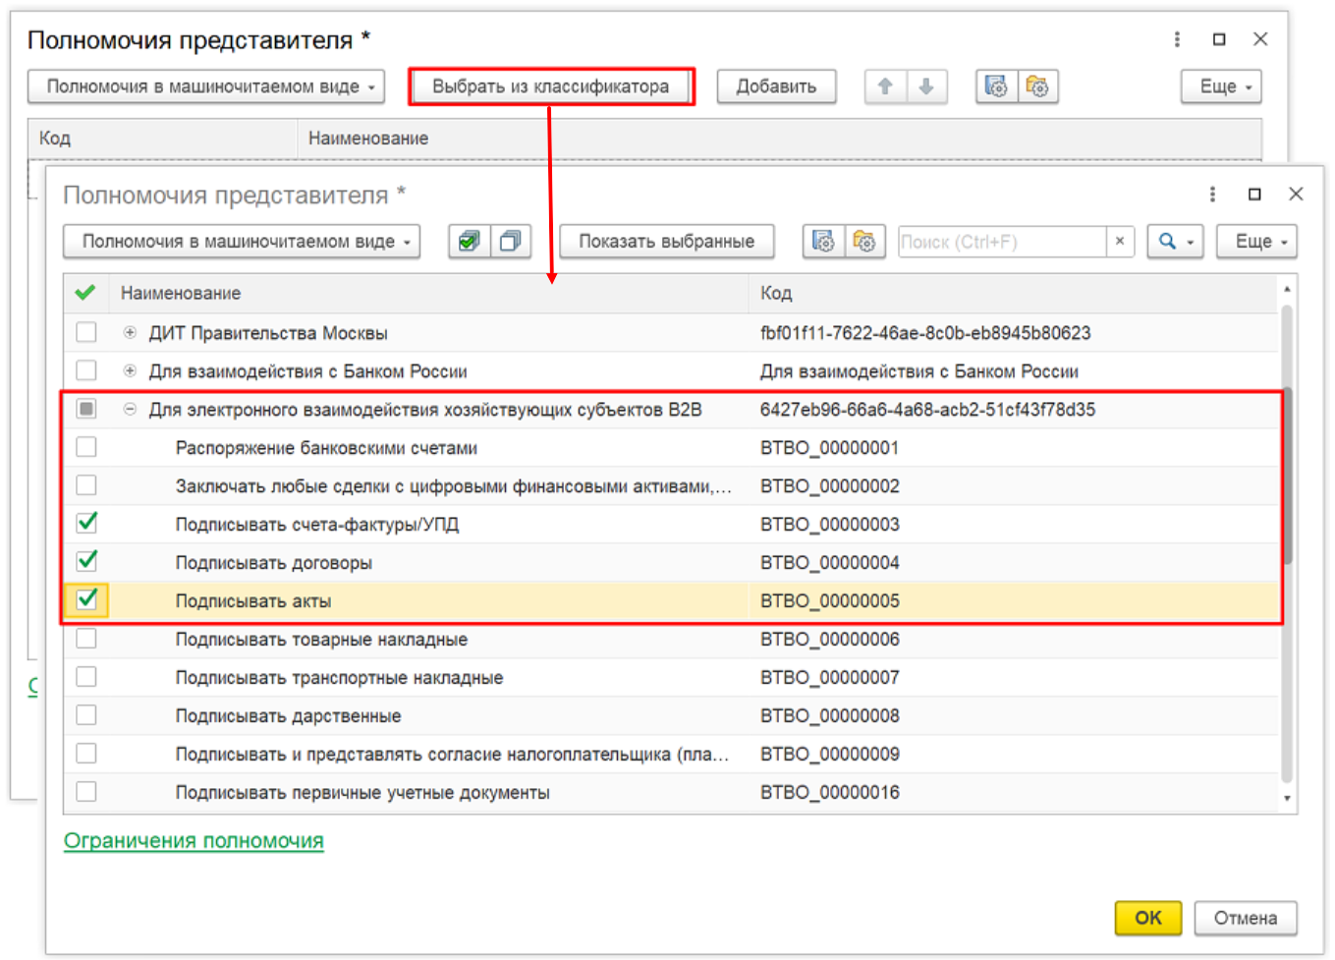Image resolution: width=1335 pixels, height=960 pixels.
Task: Click list settings icon in background window toolbar
Action: (x=996, y=86)
